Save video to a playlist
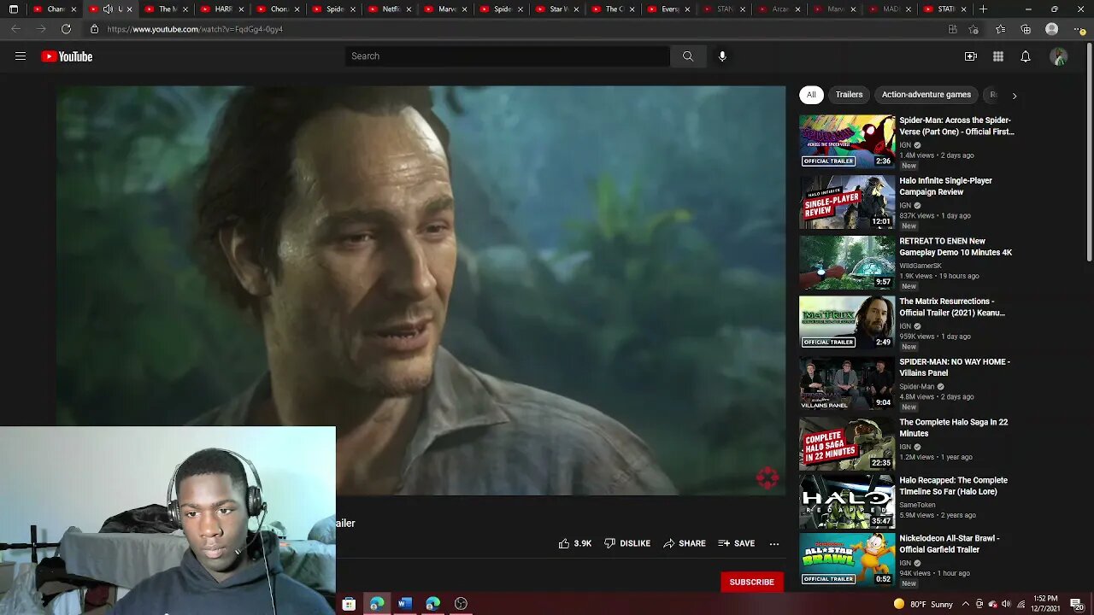Image resolution: width=1094 pixels, height=615 pixels. click(737, 543)
